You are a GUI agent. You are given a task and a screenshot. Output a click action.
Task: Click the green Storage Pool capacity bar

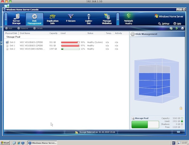pyautogui.click(x=145, y=124)
